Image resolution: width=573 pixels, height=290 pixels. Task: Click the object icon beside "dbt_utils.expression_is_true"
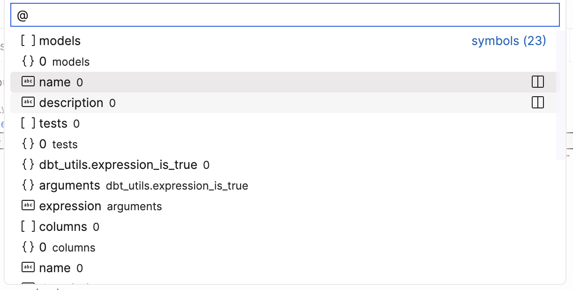28,165
